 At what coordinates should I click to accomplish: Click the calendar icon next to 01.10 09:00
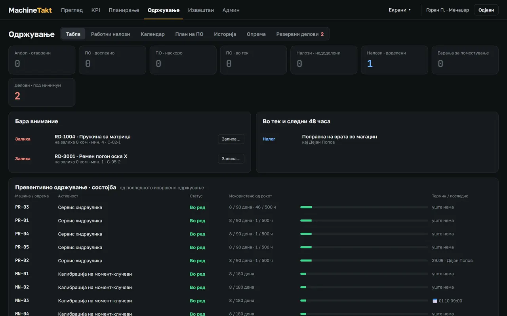435,301
